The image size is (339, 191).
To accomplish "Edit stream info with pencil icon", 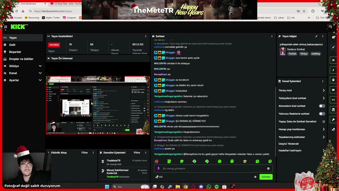I will point(316,36).
